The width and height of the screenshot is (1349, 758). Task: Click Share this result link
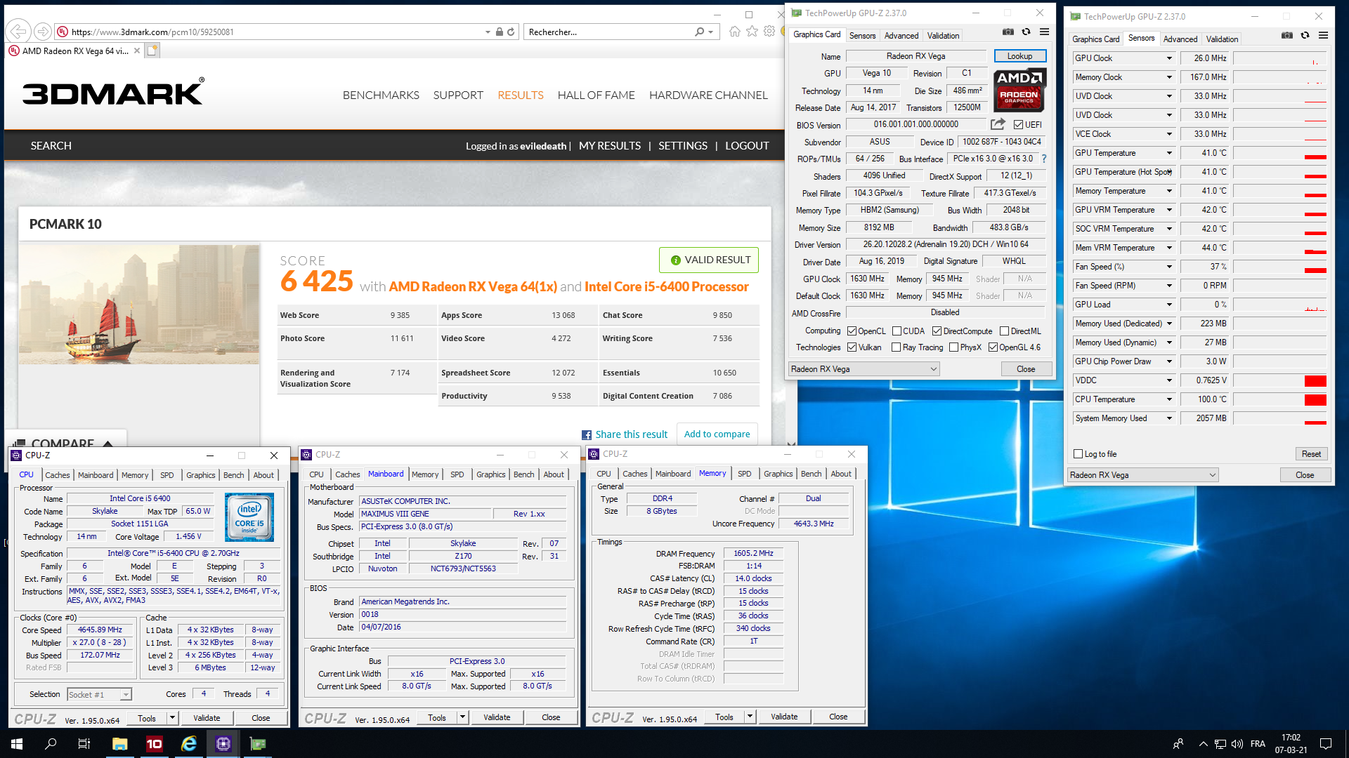(625, 434)
